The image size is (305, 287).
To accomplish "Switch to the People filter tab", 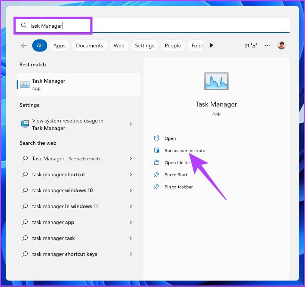I will tap(173, 45).
